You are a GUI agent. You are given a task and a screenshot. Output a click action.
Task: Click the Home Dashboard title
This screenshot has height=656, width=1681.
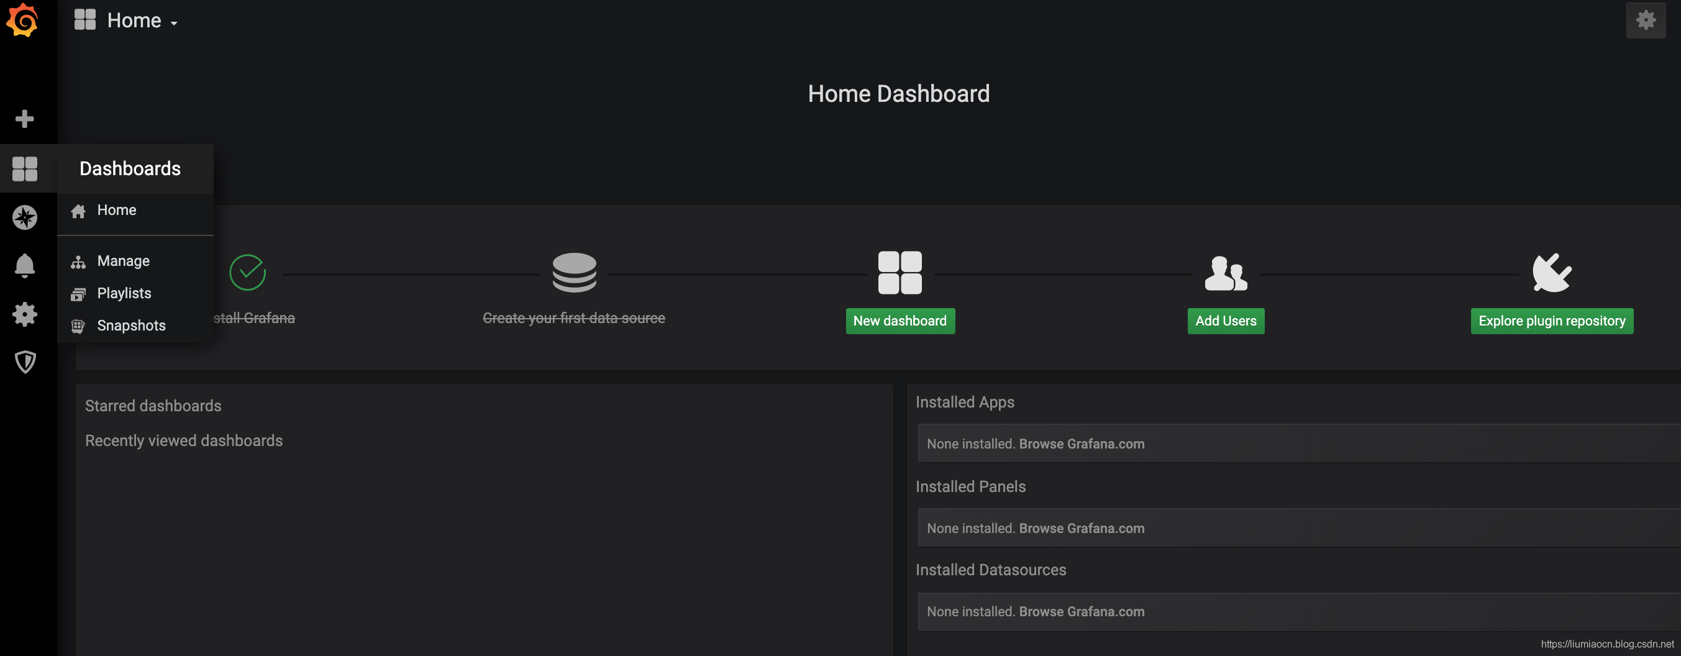point(898,93)
